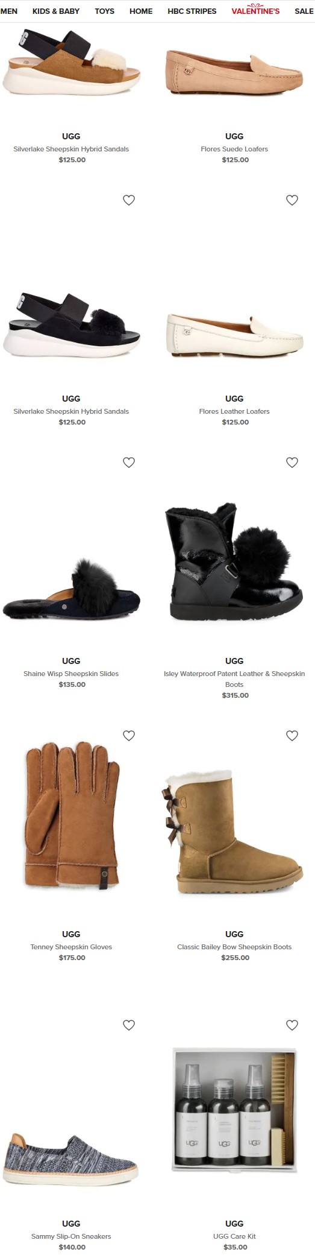Open the Home category menu

tap(141, 11)
